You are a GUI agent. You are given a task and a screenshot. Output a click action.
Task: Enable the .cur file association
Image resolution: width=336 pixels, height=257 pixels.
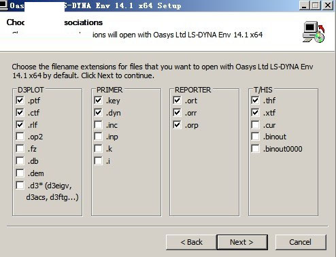tap(255, 124)
